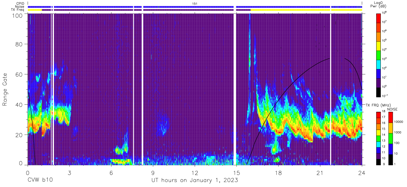
Task: Click range gate tick '60'
Action: (19, 74)
